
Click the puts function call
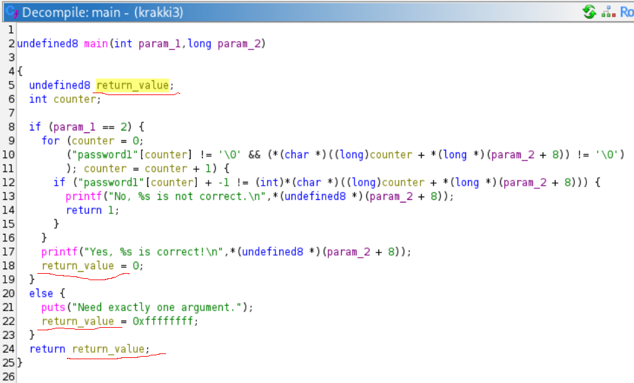coord(53,307)
